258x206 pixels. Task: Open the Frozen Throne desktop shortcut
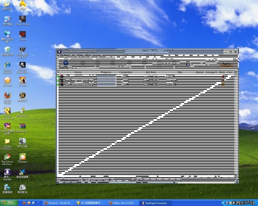[23, 21]
